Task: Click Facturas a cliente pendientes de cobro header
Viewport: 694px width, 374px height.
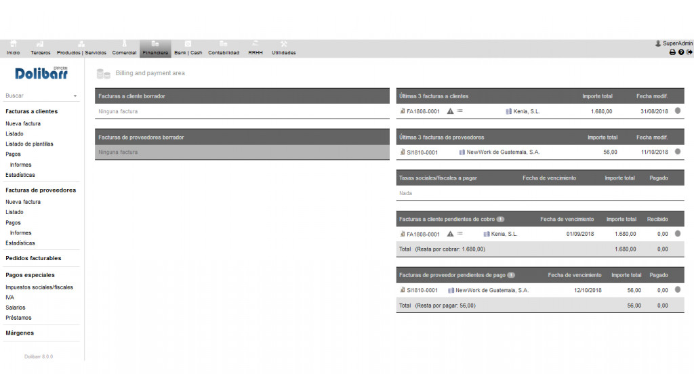Action: click(x=447, y=219)
